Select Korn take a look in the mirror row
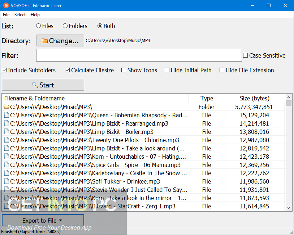Viewport: 294px width, 235px height. (x=144, y=198)
